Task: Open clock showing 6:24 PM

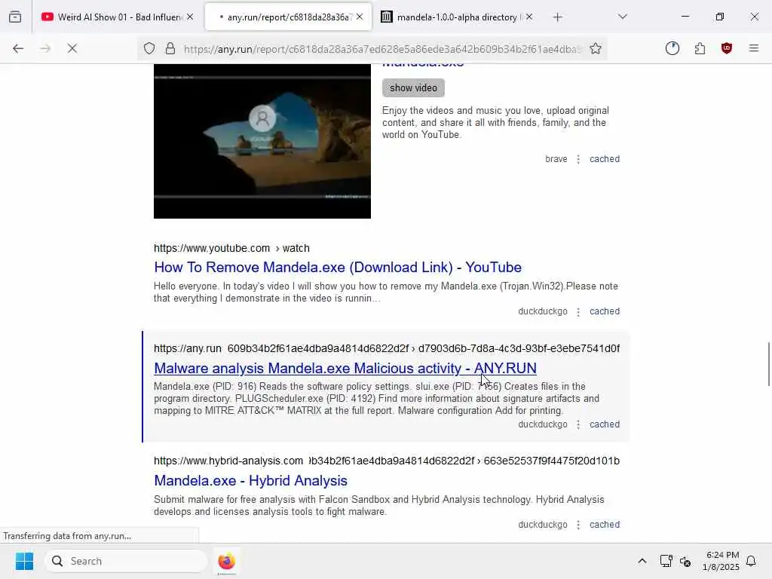Action: tap(721, 561)
